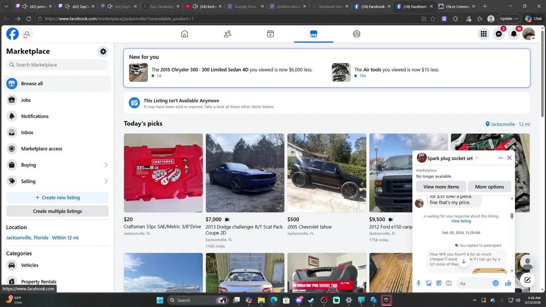Click Jacksonville 12 mi location filter
Image resolution: width=546 pixels, height=307 pixels.
point(508,124)
